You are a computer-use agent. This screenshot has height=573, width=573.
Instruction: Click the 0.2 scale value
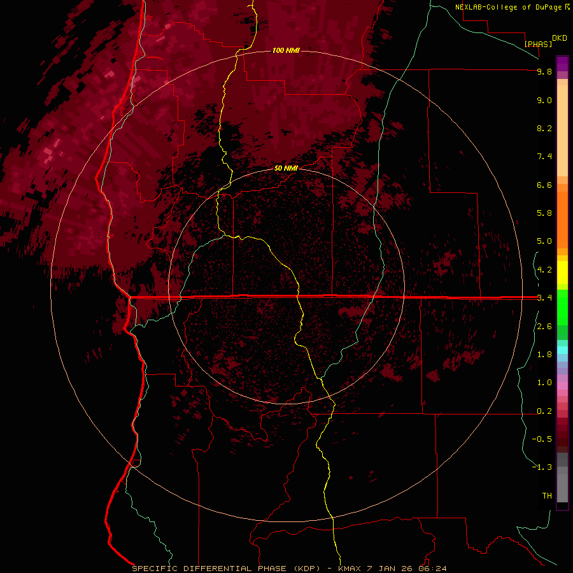pyautogui.click(x=544, y=411)
